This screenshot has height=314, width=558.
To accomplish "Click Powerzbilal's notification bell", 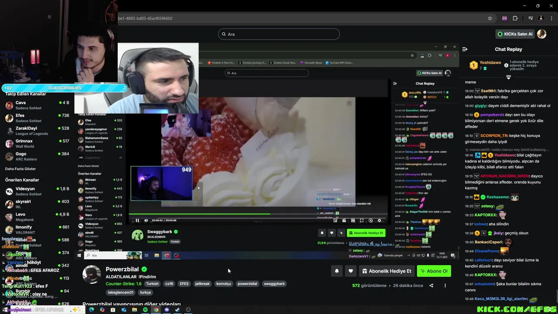I will point(337,271).
